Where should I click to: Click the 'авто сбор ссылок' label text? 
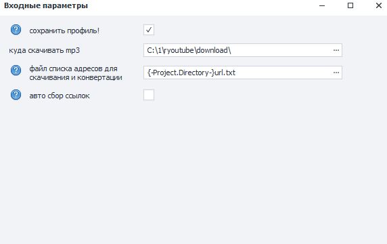click(60, 96)
